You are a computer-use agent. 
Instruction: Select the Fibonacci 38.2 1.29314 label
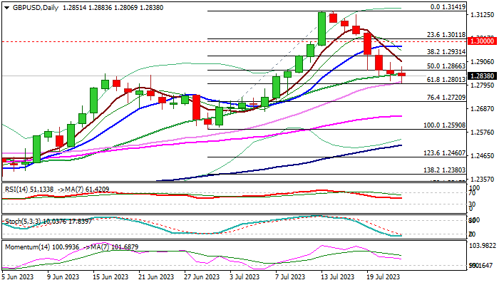[x=446, y=52]
